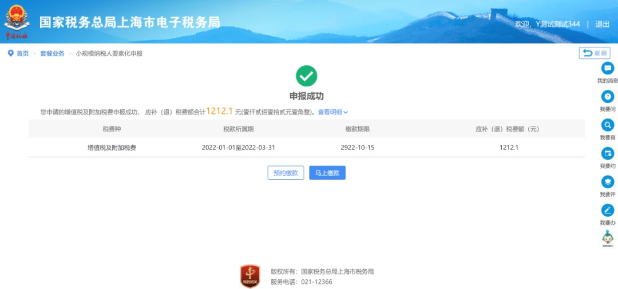Open the 我要查 search icon
This screenshot has height=289, width=618.
pos(607,125)
